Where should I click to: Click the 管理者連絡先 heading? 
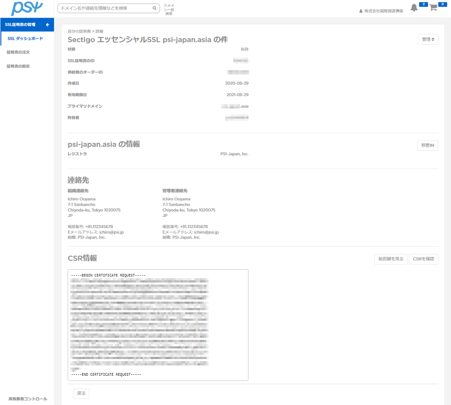[175, 191]
